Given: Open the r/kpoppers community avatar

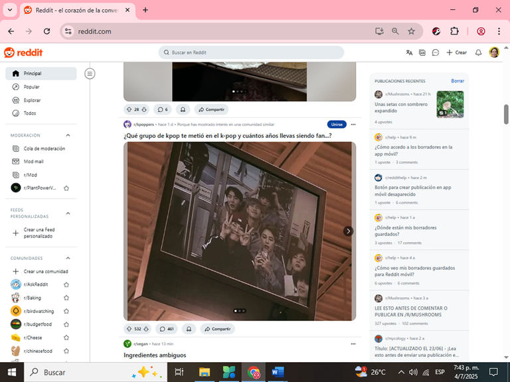Looking at the screenshot, I should point(127,125).
